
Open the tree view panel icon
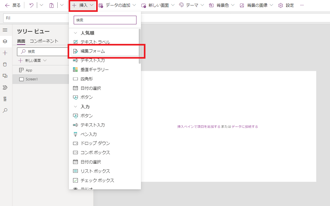4,41
